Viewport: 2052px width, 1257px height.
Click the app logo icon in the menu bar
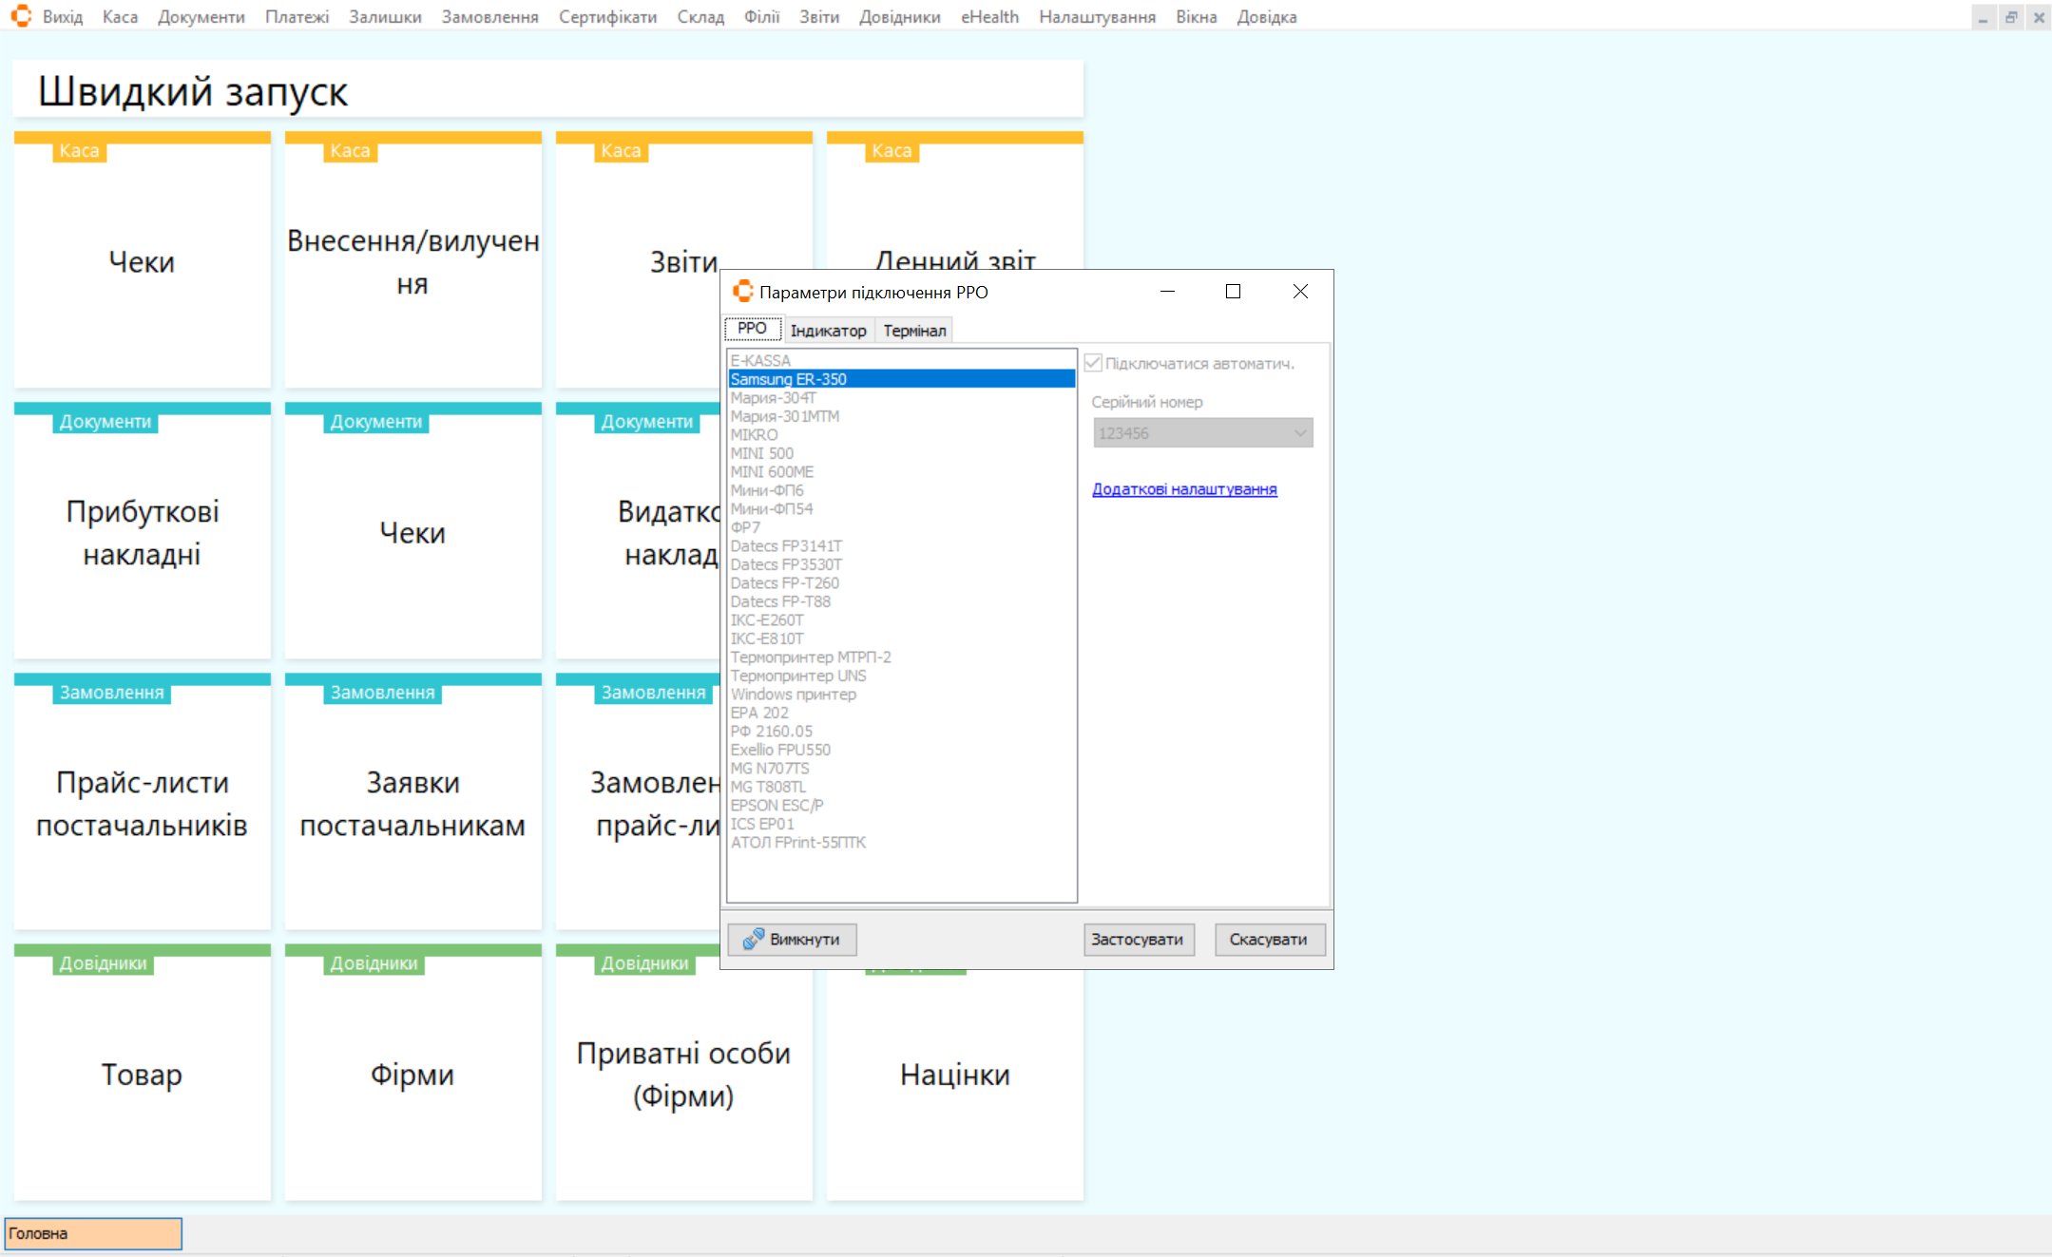21,16
